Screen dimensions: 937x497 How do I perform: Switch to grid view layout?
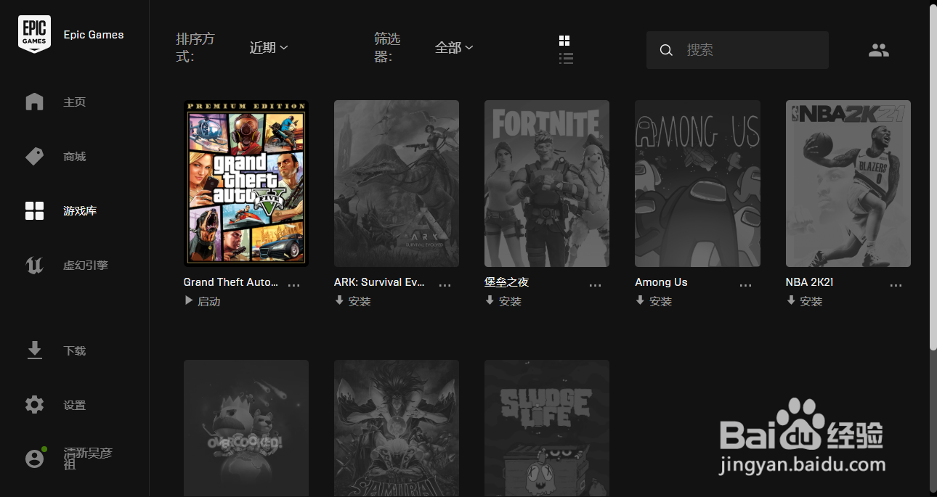[x=564, y=41]
